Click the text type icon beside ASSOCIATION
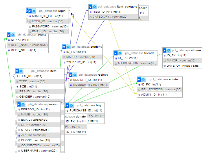This screenshot has height=153, width=222. pos(116,64)
